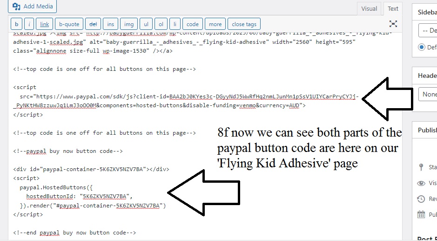Switch to the Text editor tab
Screen dimensions: 437x241
coord(393,9)
